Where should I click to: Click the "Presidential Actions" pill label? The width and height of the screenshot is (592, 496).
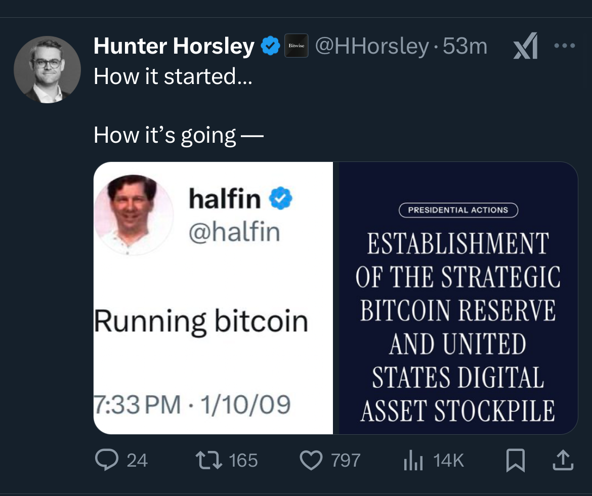coord(458,210)
